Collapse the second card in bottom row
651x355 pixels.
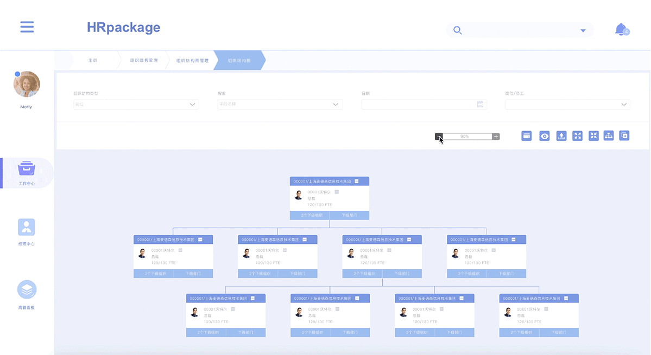pyautogui.click(x=357, y=298)
